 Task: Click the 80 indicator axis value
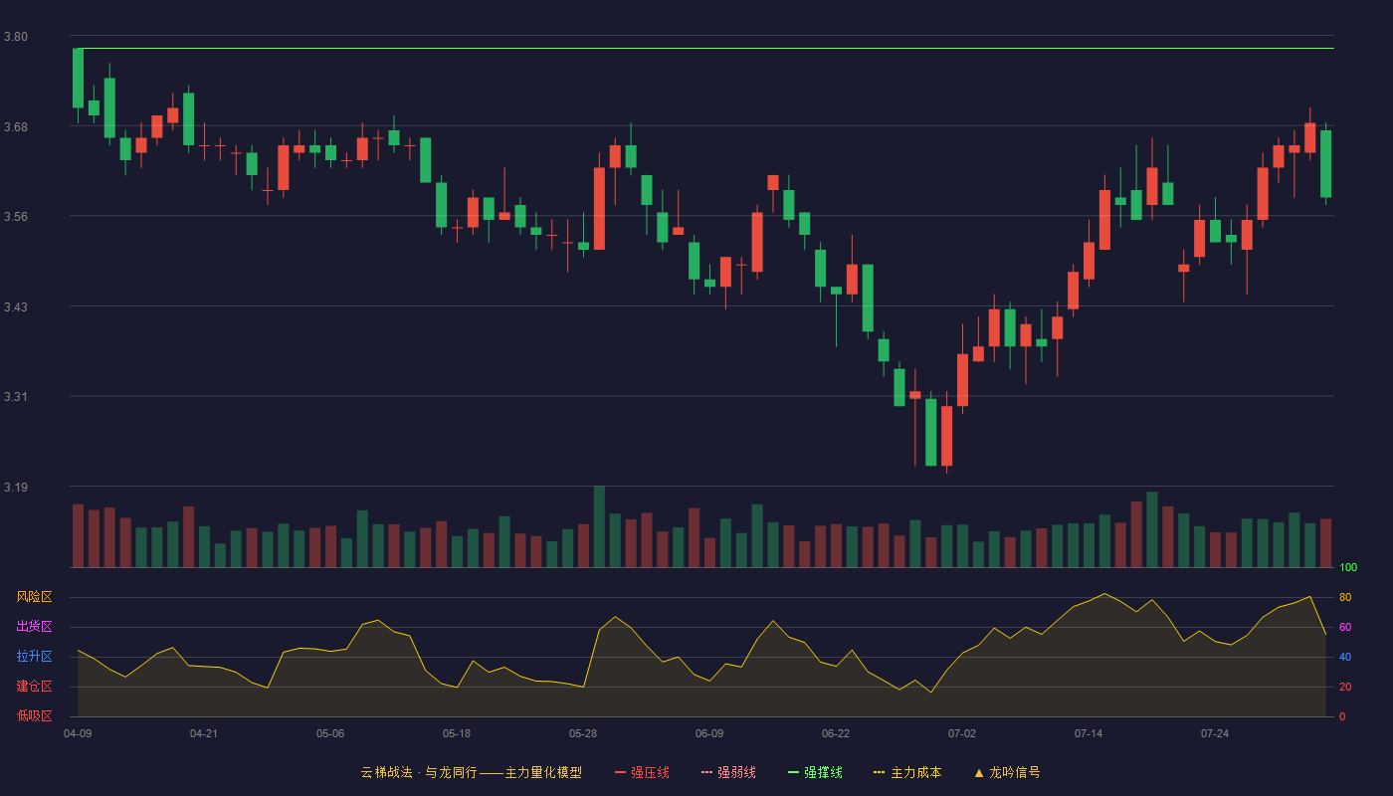1345,597
